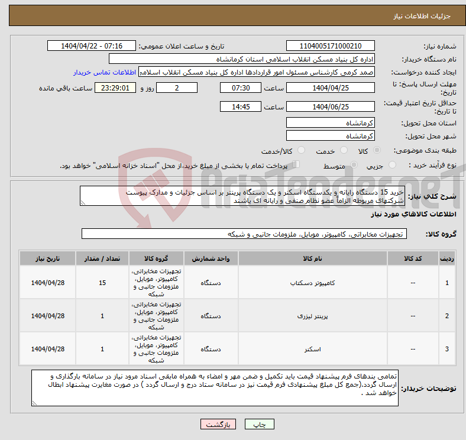Click the تاریخ نیاز column header
The height and width of the screenshot is (440, 466).
tap(47, 258)
